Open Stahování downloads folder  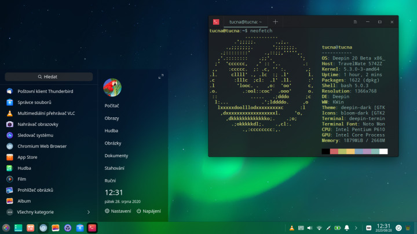114,168
